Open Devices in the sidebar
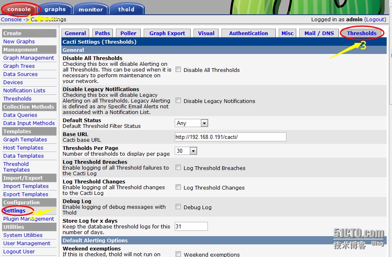The width and height of the screenshot is (392, 257). (x=13, y=83)
